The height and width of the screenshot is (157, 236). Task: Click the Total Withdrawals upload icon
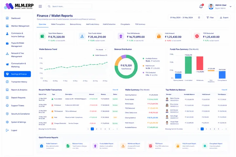tap(121, 36)
